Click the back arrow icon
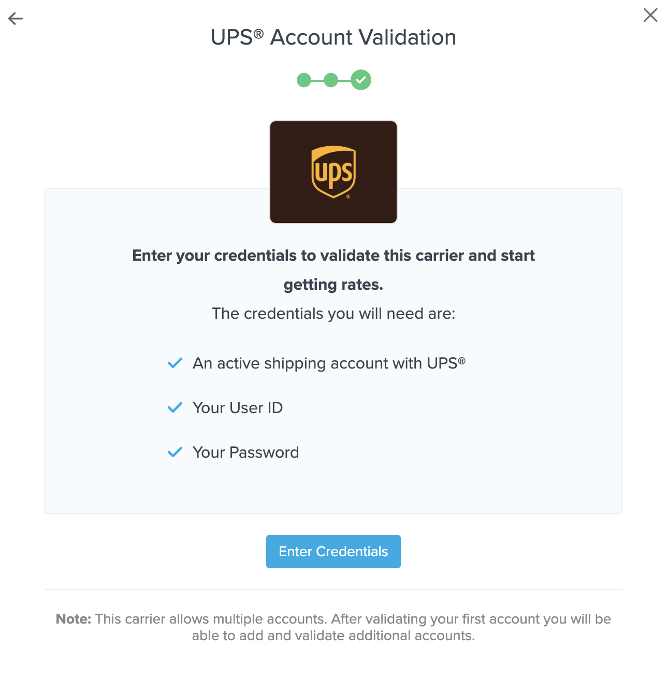The width and height of the screenshot is (667, 678). click(16, 19)
